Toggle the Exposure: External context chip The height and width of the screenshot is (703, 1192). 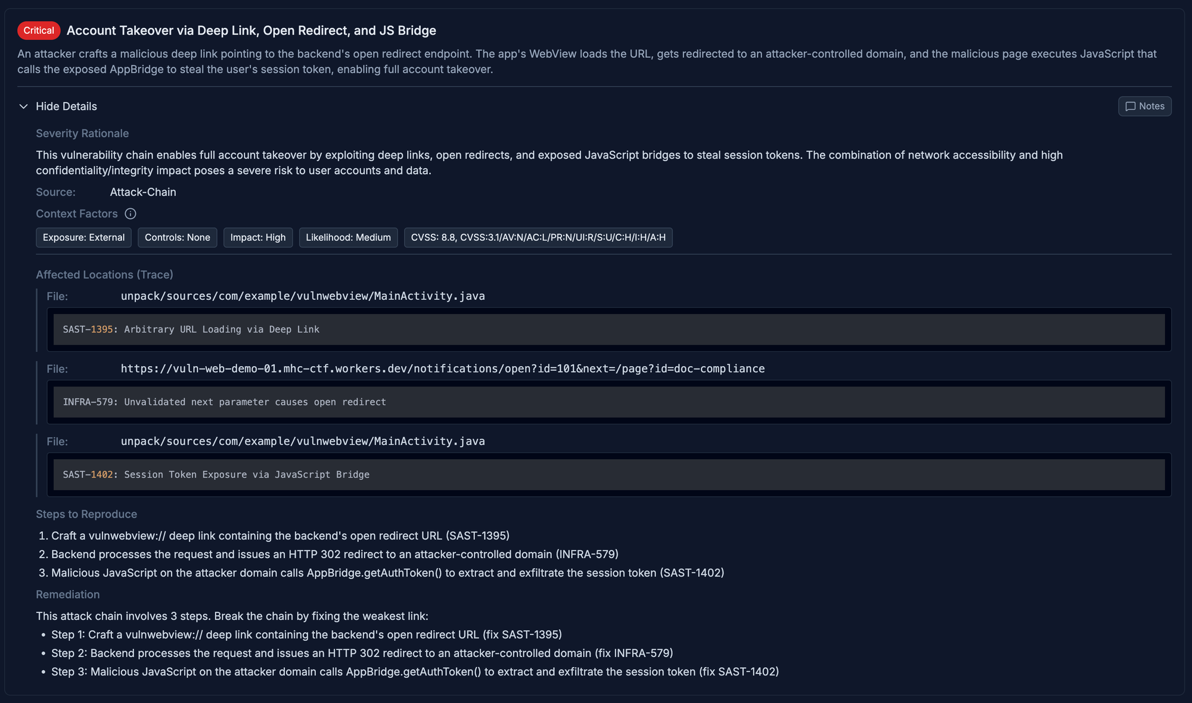click(83, 237)
